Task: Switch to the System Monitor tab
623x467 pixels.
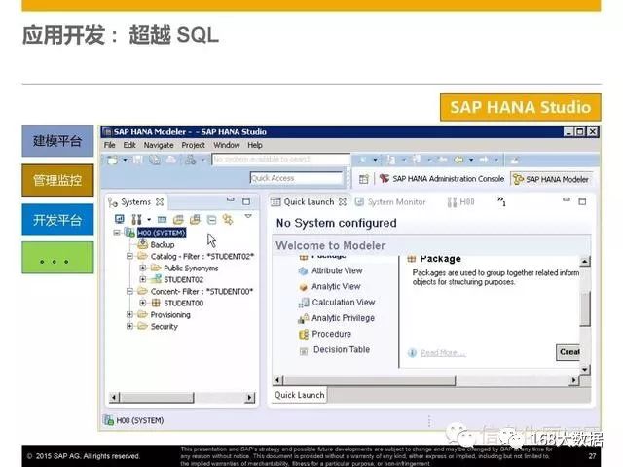Action: coord(391,202)
